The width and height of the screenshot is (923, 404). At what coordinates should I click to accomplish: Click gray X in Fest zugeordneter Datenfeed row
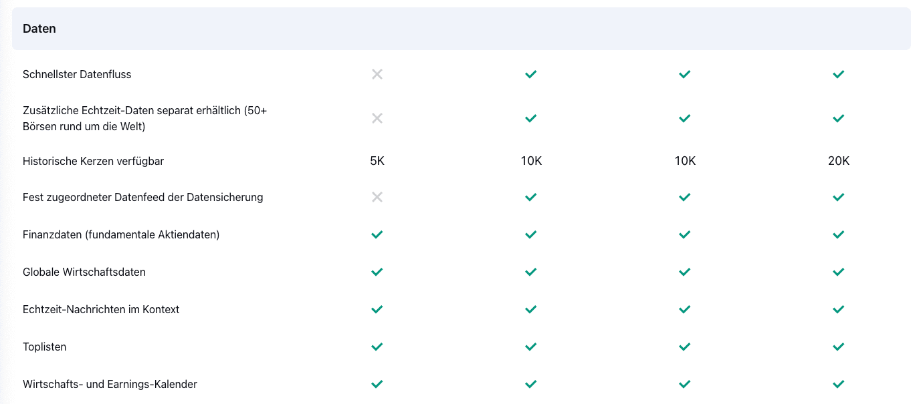tap(377, 197)
